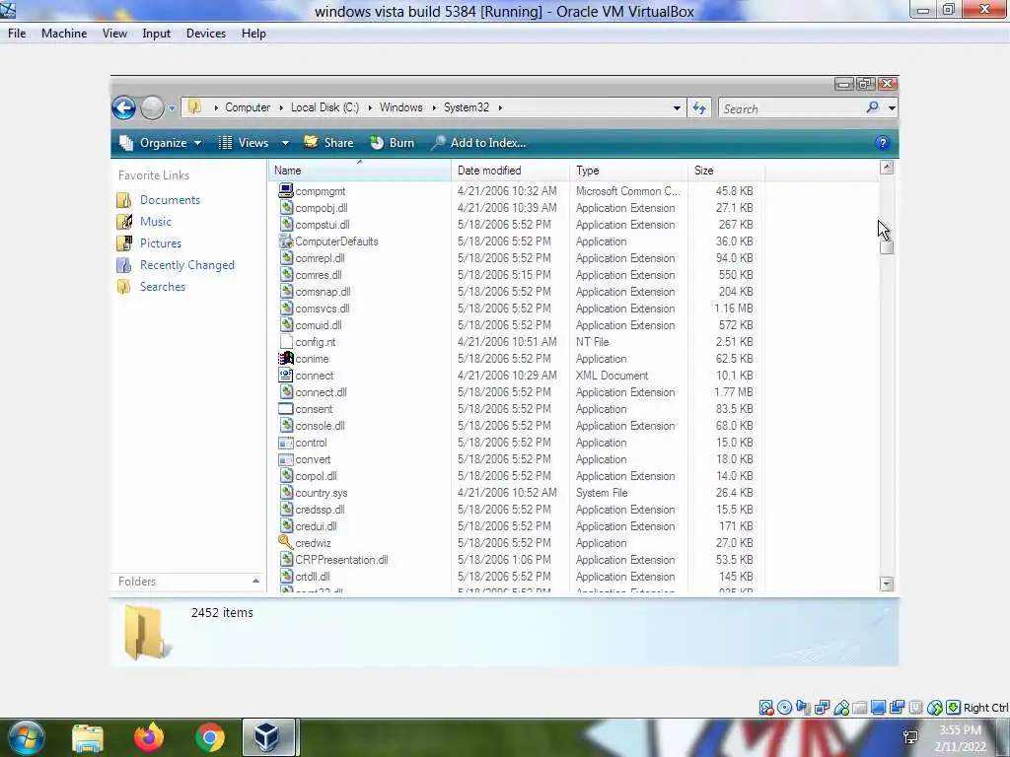1010x757 pixels.
Task: Click the Windows Start orb
Action: coord(26,737)
